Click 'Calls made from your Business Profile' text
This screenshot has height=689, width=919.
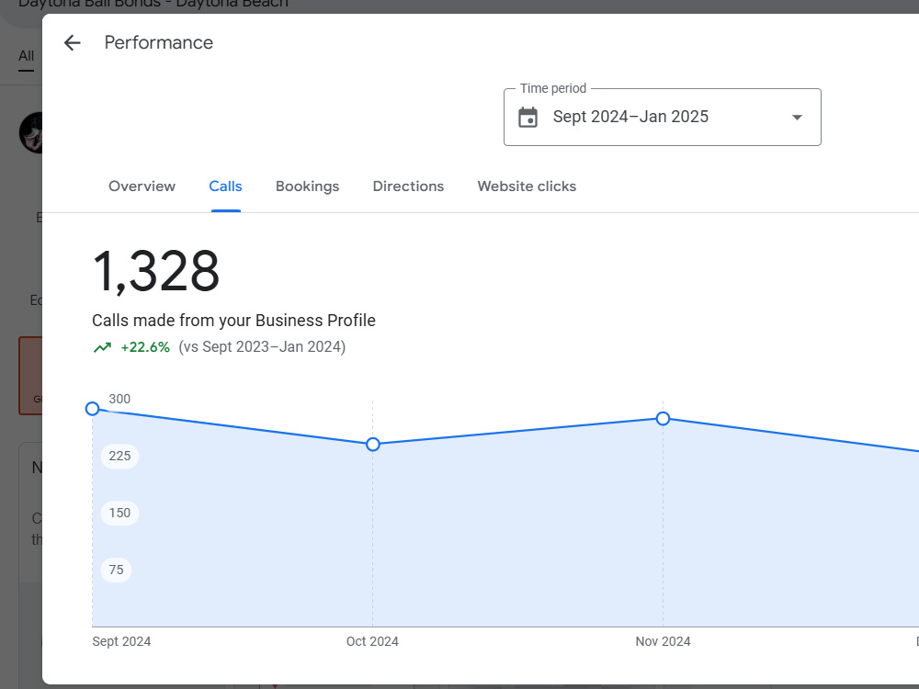[233, 321]
